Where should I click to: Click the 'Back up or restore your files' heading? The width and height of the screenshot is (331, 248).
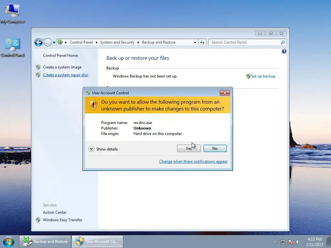(138, 58)
